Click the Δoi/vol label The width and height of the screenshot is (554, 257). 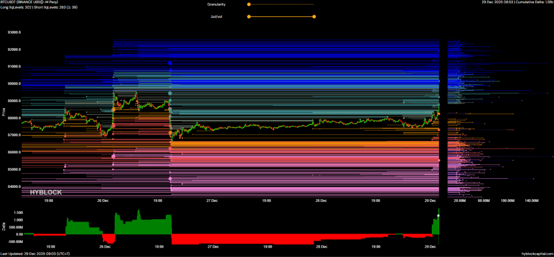217,17
